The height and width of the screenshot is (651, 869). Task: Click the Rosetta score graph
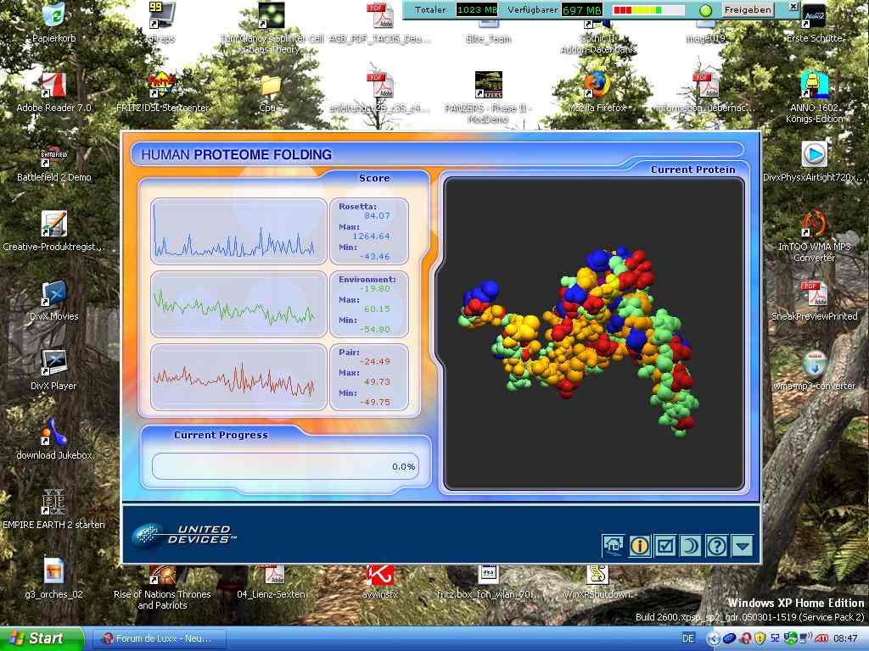tap(238, 231)
